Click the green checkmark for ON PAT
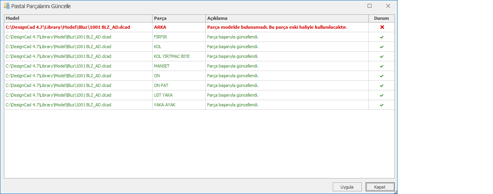Viewport: 493px width, 194px height. coord(382,86)
